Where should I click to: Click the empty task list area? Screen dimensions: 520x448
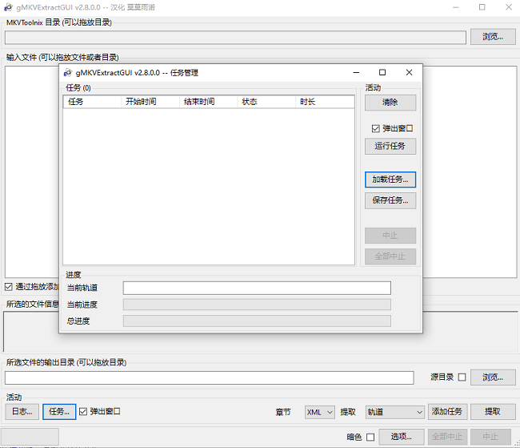tap(209, 186)
